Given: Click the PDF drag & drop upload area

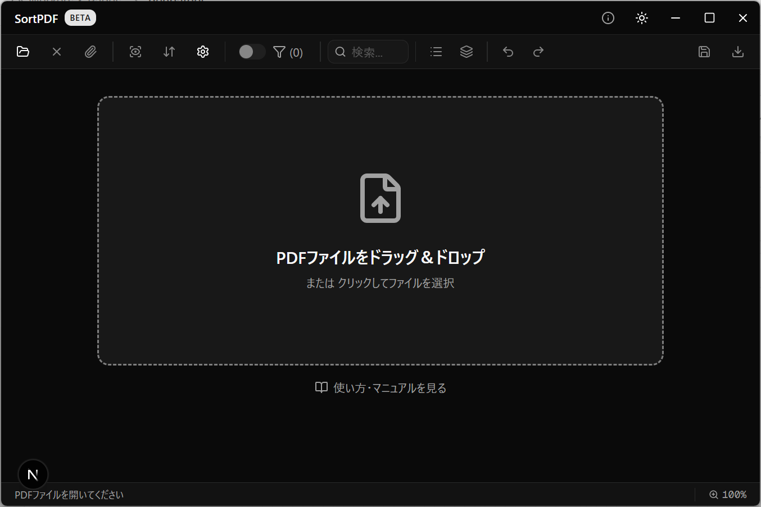Looking at the screenshot, I should pyautogui.click(x=380, y=231).
